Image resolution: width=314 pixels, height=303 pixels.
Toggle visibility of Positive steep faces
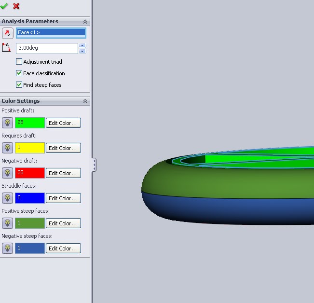coord(7,223)
